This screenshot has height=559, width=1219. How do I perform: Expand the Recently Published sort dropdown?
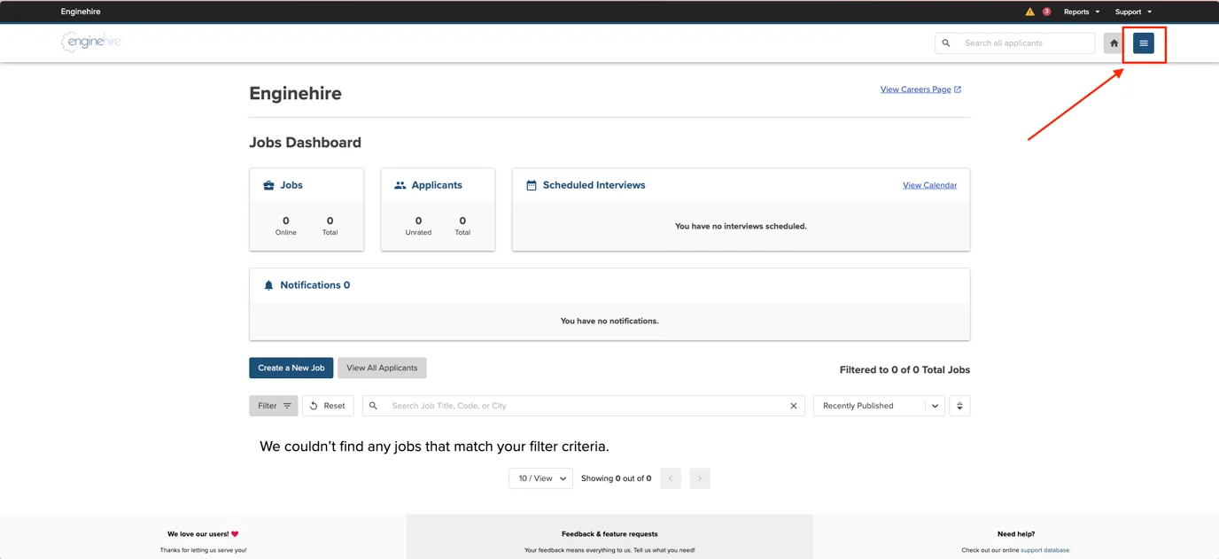click(879, 406)
